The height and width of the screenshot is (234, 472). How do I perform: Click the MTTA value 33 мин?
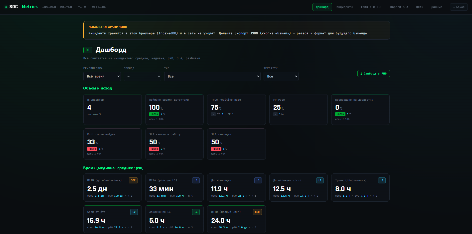[x=161, y=189]
